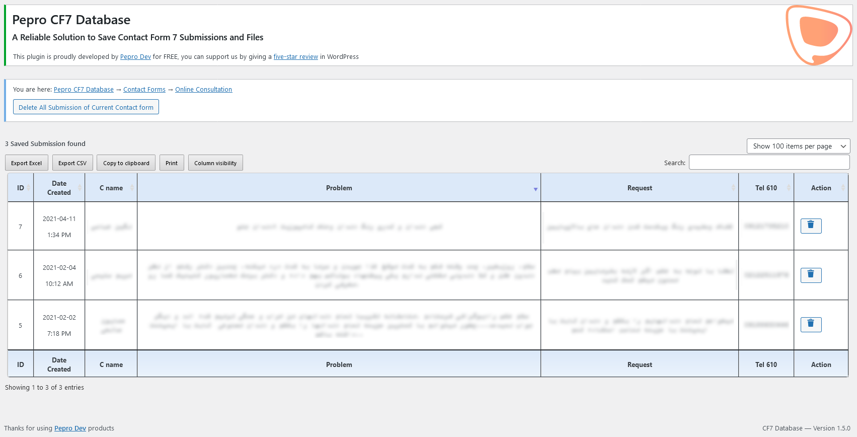Click the Pepro Dev logo image

coord(818,35)
